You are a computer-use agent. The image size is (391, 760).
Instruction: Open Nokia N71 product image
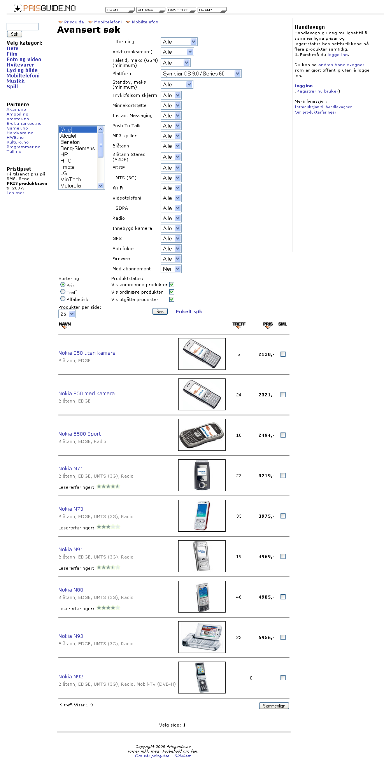click(x=202, y=475)
